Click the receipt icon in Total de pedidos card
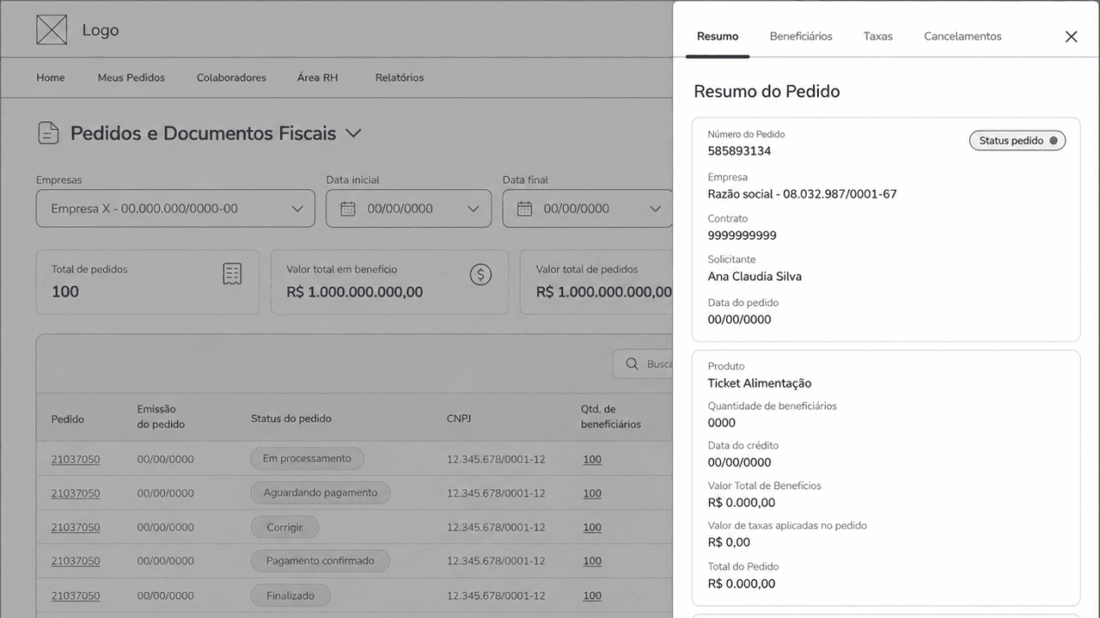 pos(232,274)
